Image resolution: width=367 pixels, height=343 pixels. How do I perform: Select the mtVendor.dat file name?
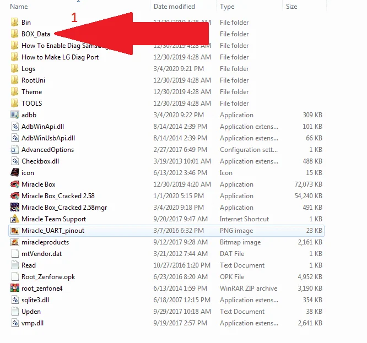[42, 254]
